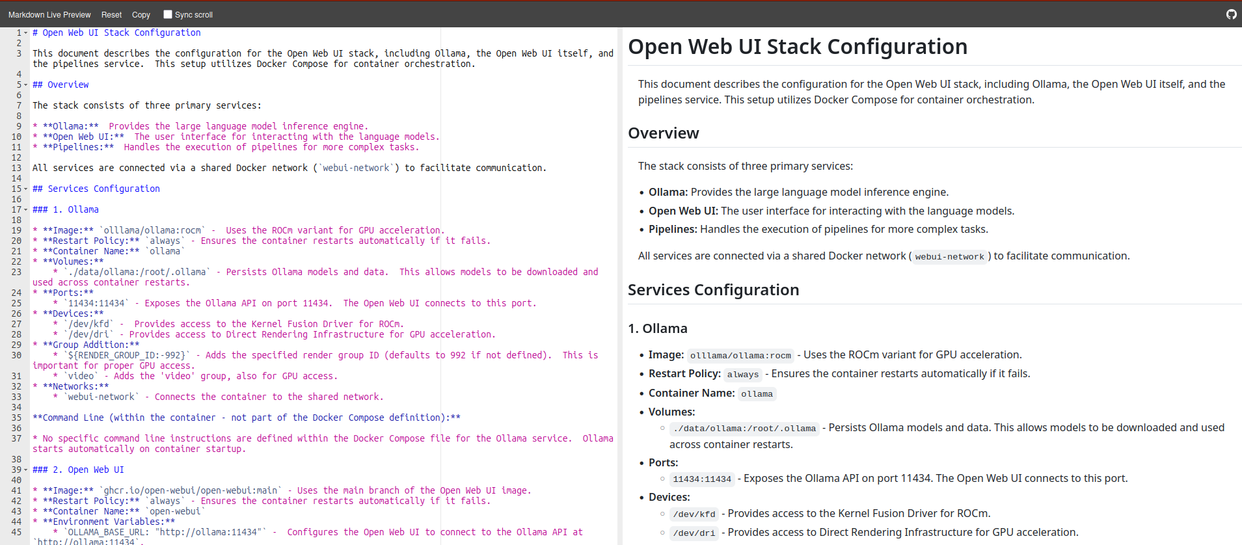Open the Markdown Live Preview title link
The height and width of the screenshot is (545, 1242).
tap(49, 14)
